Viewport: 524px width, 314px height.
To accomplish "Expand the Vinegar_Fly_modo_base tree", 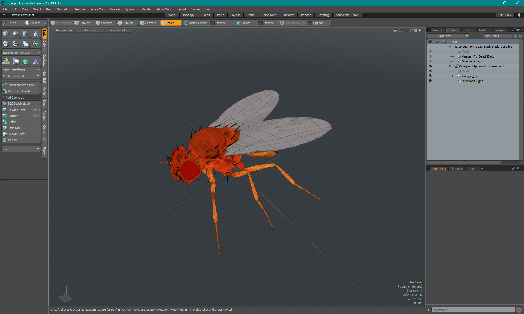I will (x=449, y=66).
